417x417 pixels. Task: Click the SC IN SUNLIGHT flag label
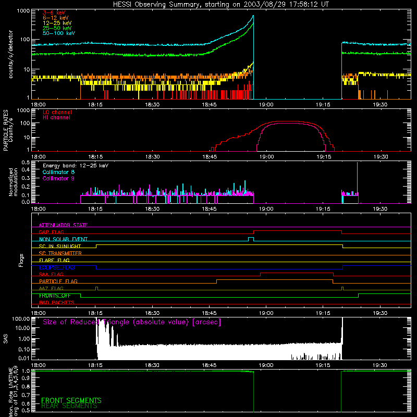click(60, 246)
